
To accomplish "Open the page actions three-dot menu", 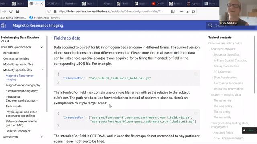I will click(x=181, y=11).
